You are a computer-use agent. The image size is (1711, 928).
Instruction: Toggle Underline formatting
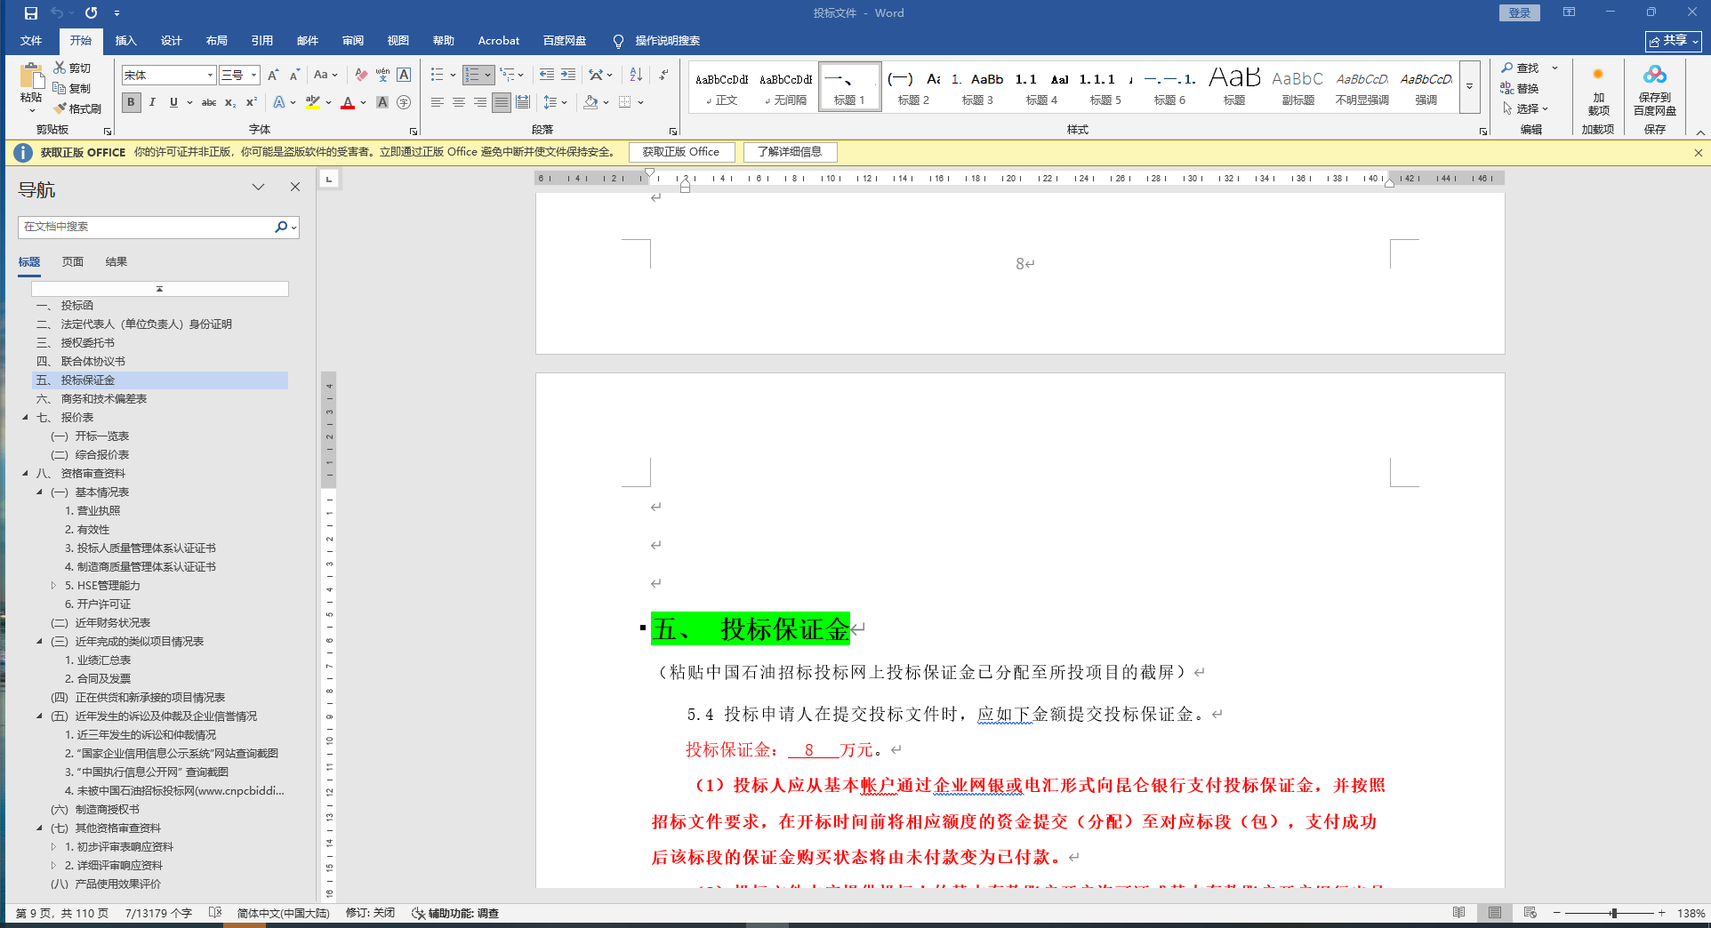tap(173, 102)
